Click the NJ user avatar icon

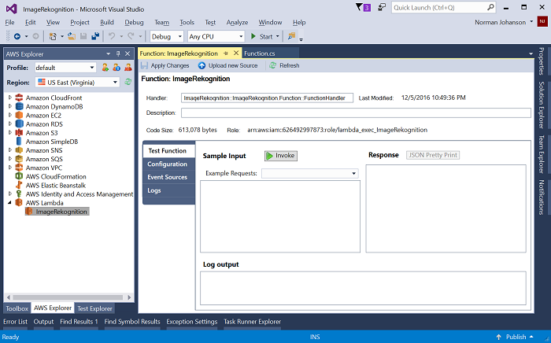pyautogui.click(x=542, y=22)
